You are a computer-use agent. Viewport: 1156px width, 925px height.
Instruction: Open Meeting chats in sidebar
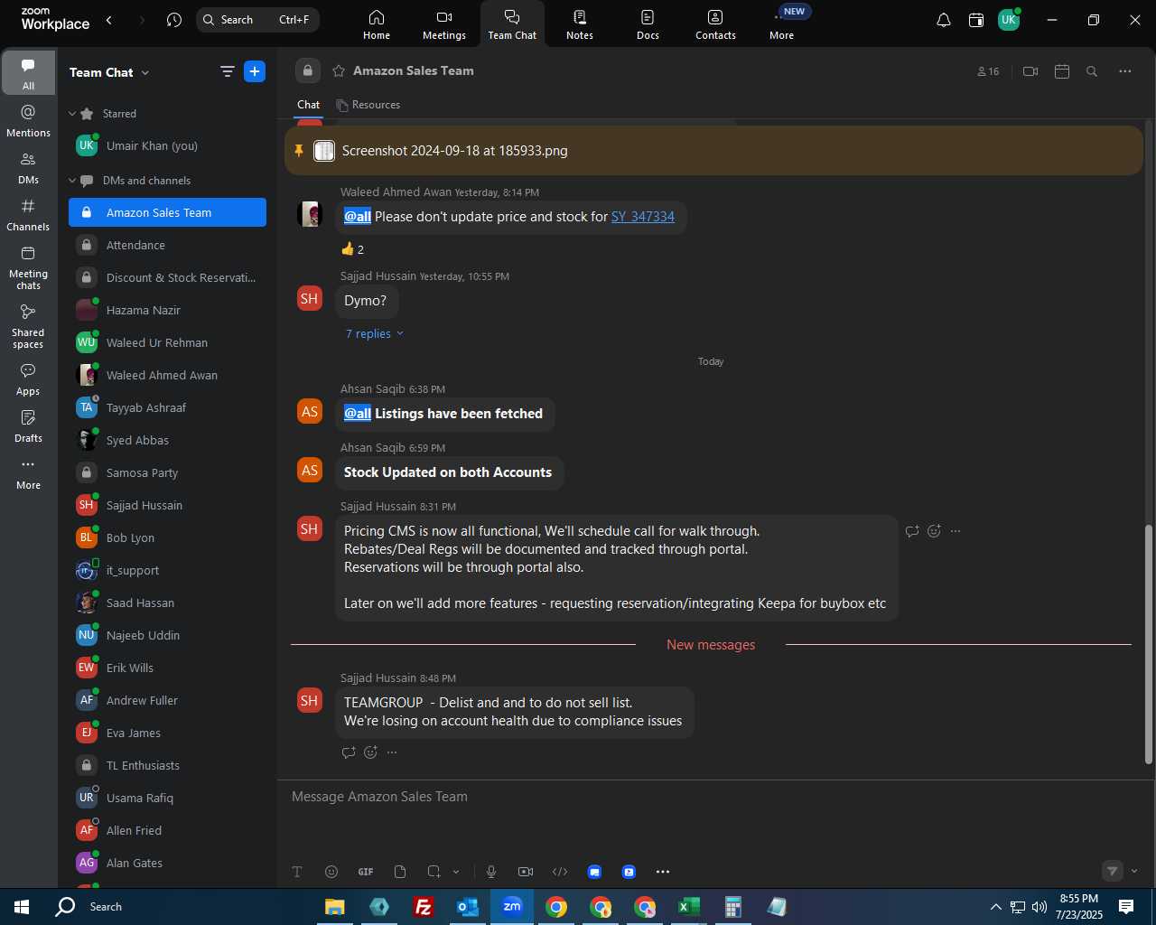tap(28, 267)
